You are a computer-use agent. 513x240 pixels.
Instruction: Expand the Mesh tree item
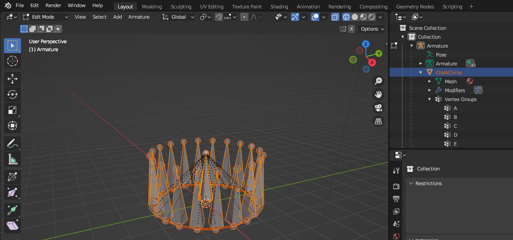430,81
